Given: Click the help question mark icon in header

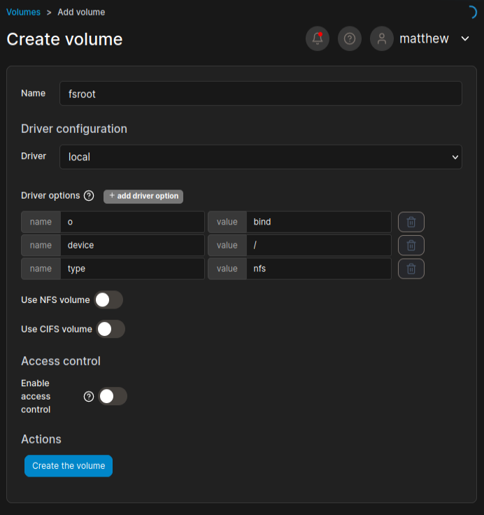Looking at the screenshot, I should (x=350, y=38).
